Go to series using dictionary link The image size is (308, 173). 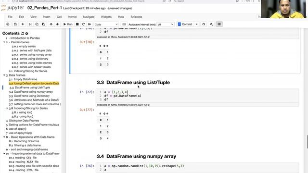pos(34,59)
